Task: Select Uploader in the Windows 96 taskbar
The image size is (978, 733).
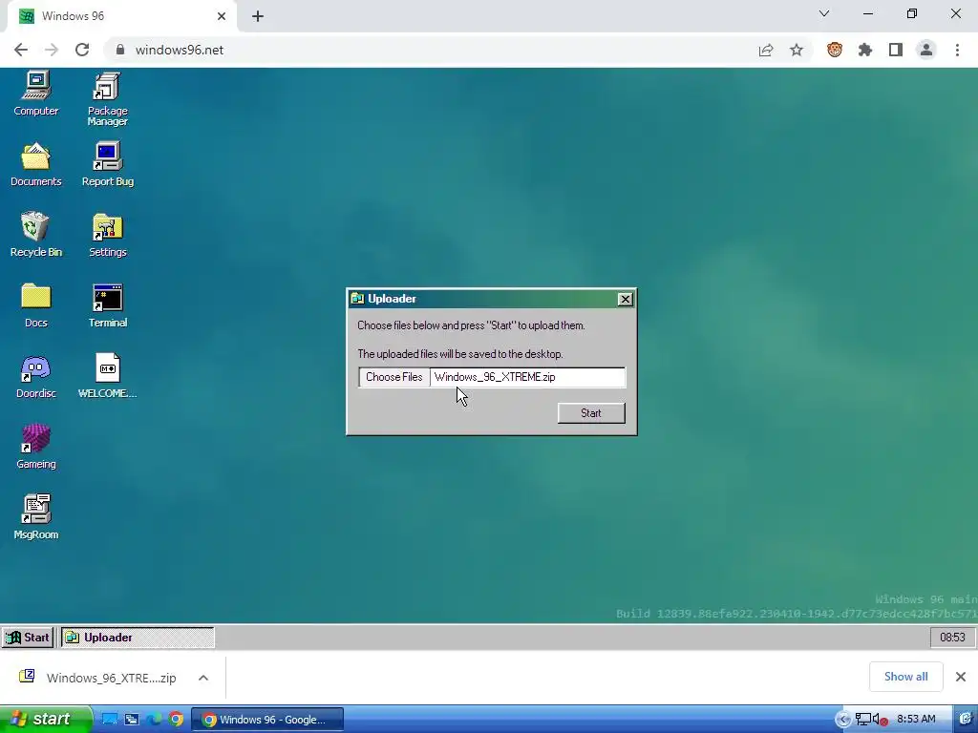Action: [138, 637]
